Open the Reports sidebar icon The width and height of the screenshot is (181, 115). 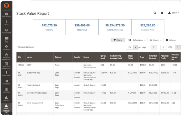pos(6,99)
